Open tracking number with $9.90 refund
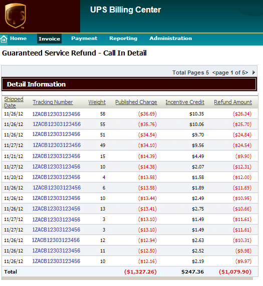This screenshot has height=286, width=263. tap(56, 156)
